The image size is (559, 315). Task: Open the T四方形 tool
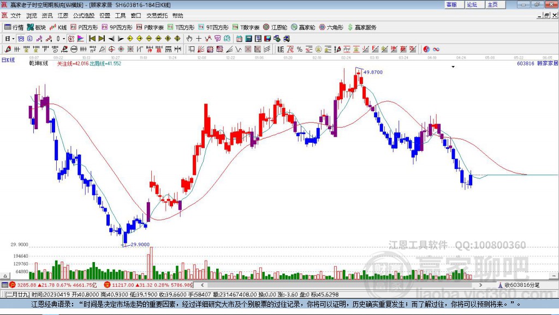click(181, 27)
